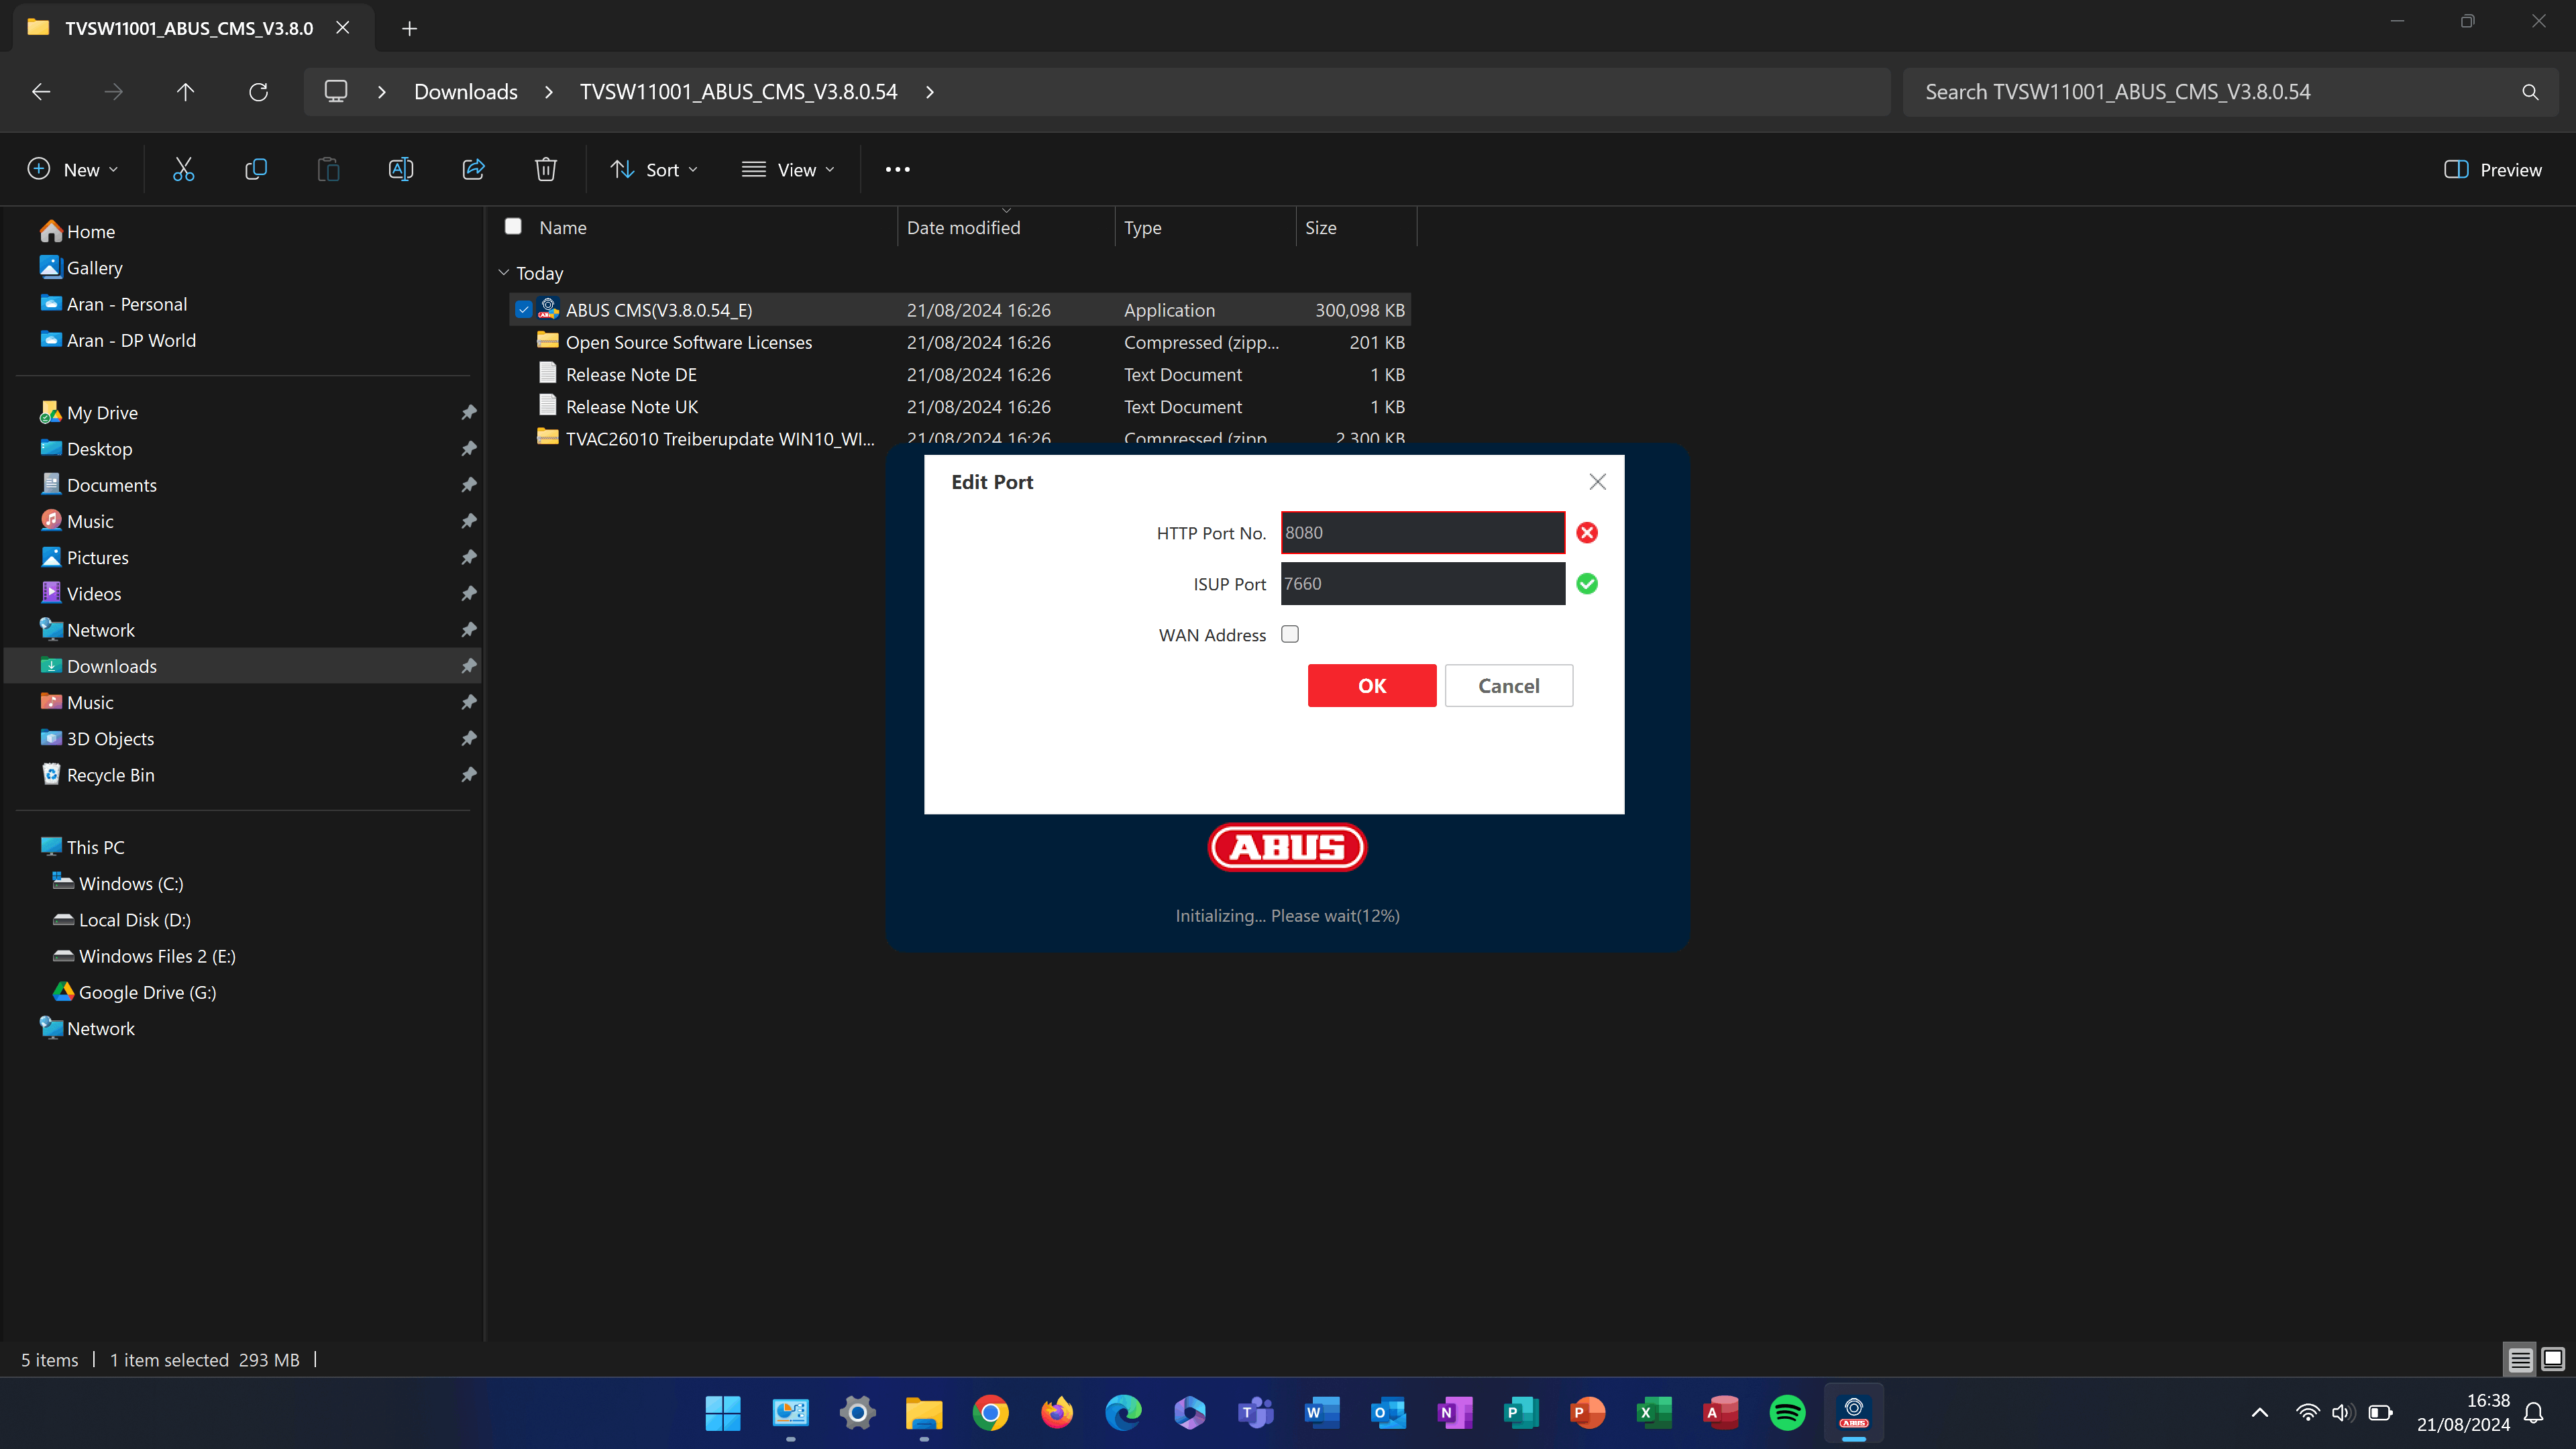
Task: Tick the select-all checkbox by Name
Action: [x=513, y=227]
